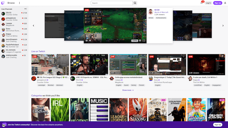228x128 pixels.
Task: Click the Twitch logo home icon
Action: tap(3, 3)
